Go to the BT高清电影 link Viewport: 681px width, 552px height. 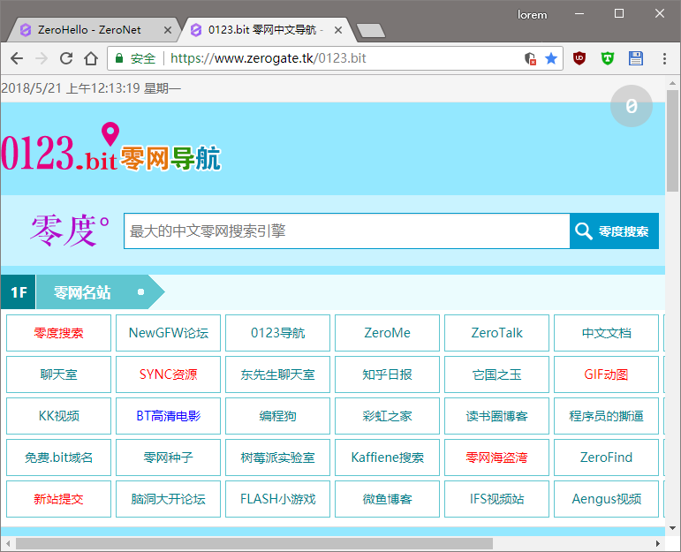coord(168,416)
